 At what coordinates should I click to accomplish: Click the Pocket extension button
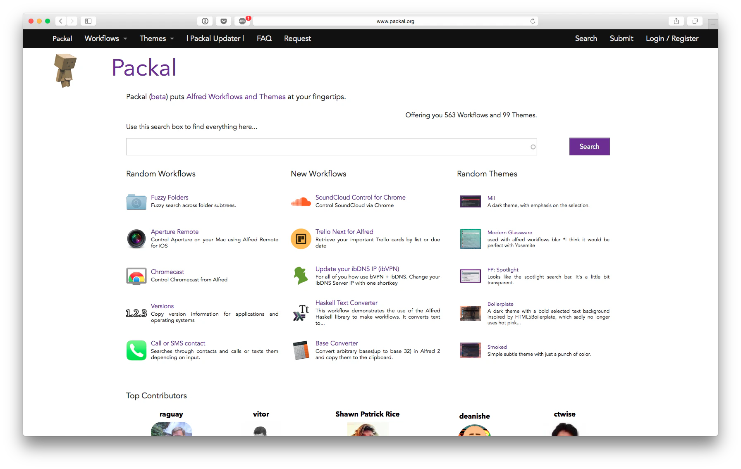click(223, 21)
